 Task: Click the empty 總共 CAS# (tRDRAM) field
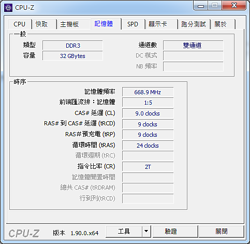pos(148,188)
